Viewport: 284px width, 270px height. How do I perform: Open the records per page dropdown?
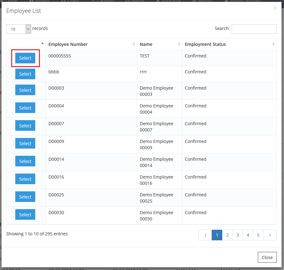tap(19, 29)
